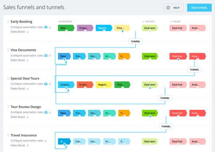The width and height of the screenshot is (215, 152).
Task: Click the robot icon beside Visa Documents automation rules
Action: (x=46, y=55)
